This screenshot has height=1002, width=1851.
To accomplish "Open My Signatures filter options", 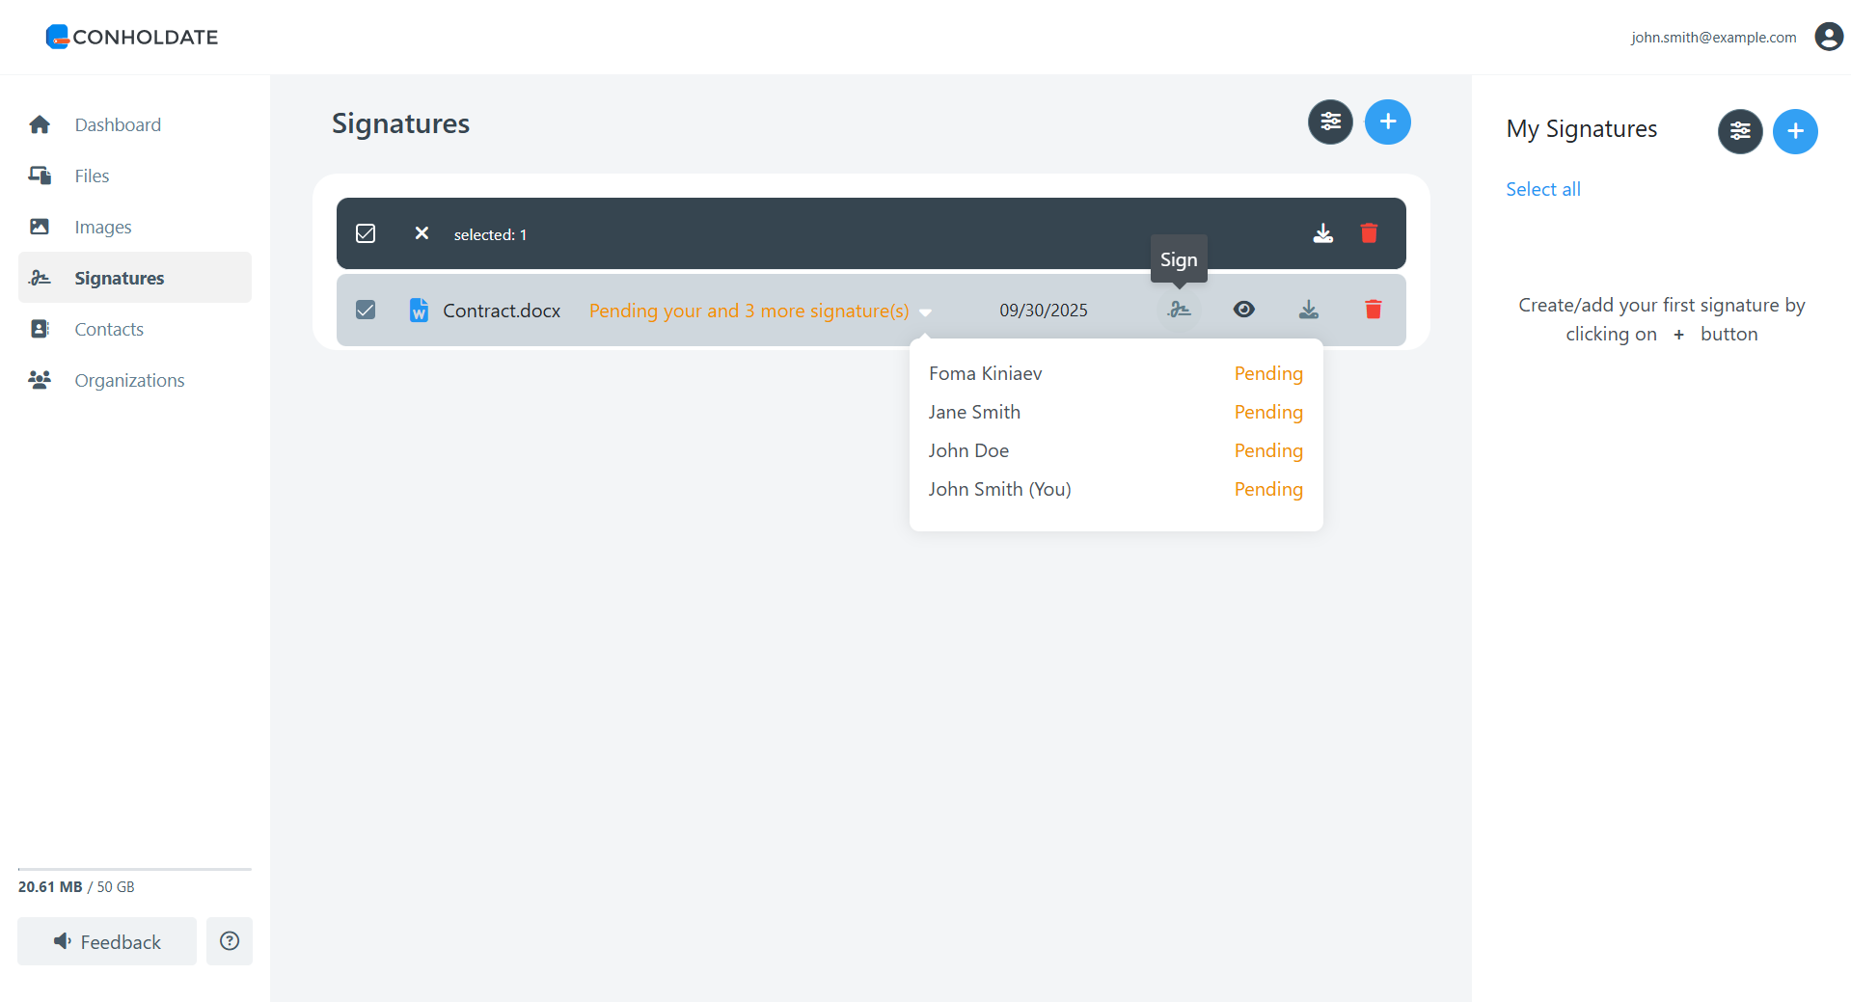I will 1739,131.
